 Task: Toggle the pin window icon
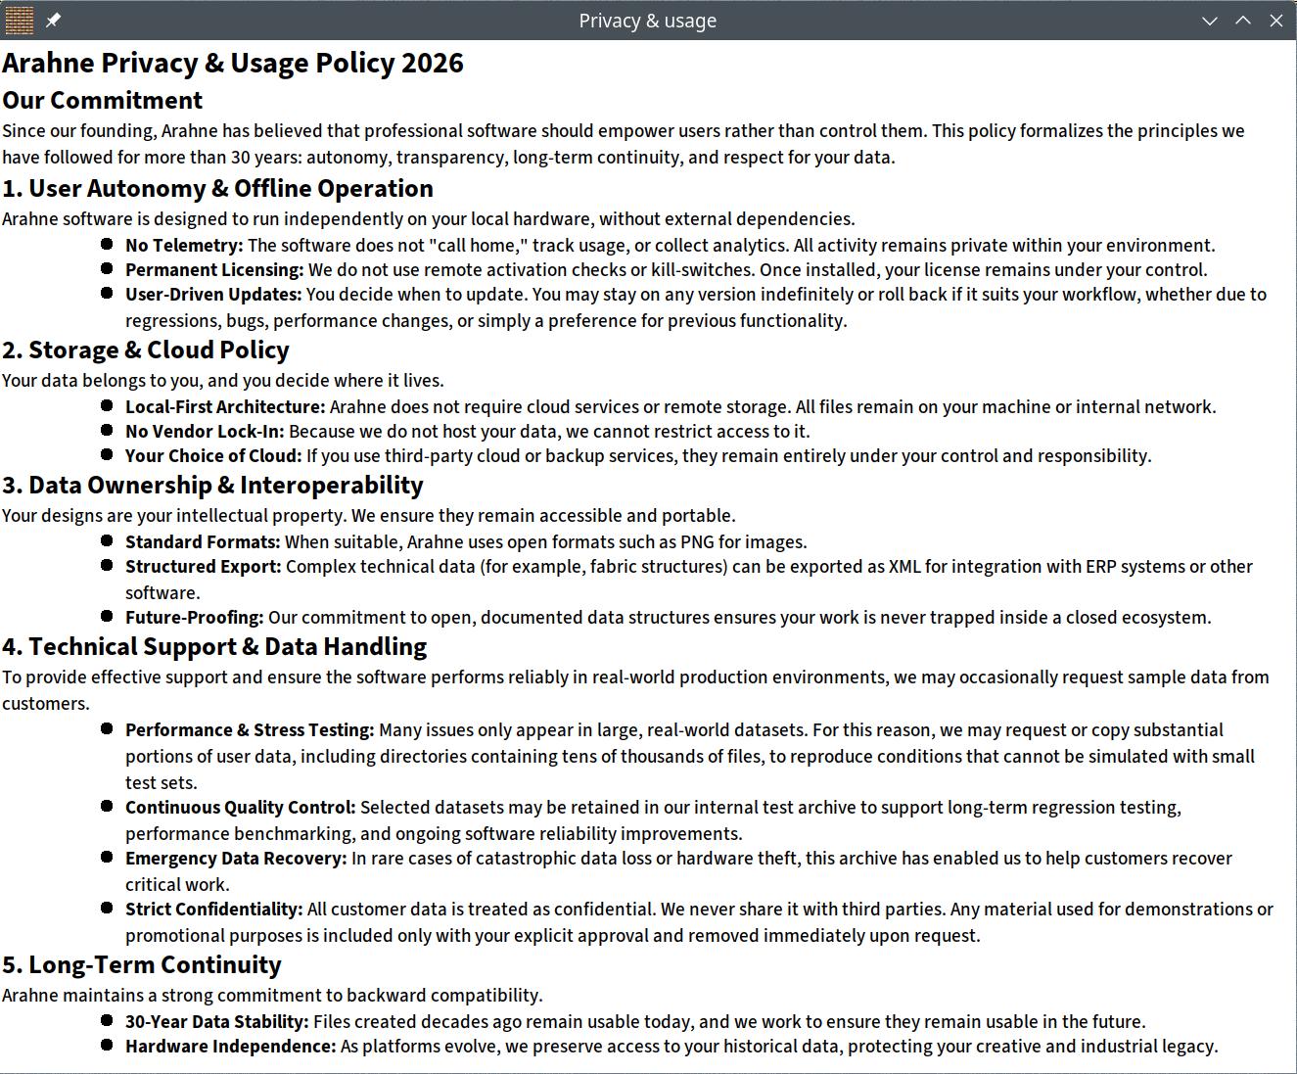pos(54,20)
